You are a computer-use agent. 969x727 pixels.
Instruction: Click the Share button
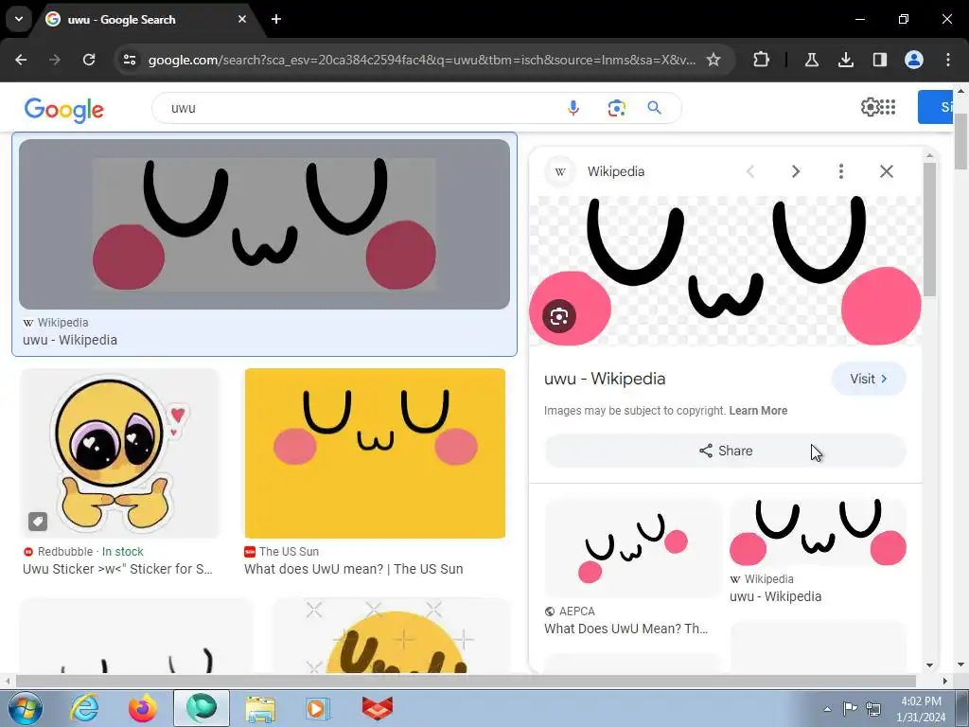(725, 451)
